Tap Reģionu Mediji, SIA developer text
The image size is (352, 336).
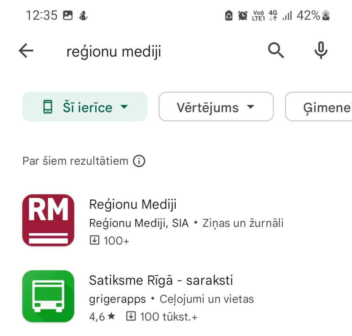click(139, 223)
